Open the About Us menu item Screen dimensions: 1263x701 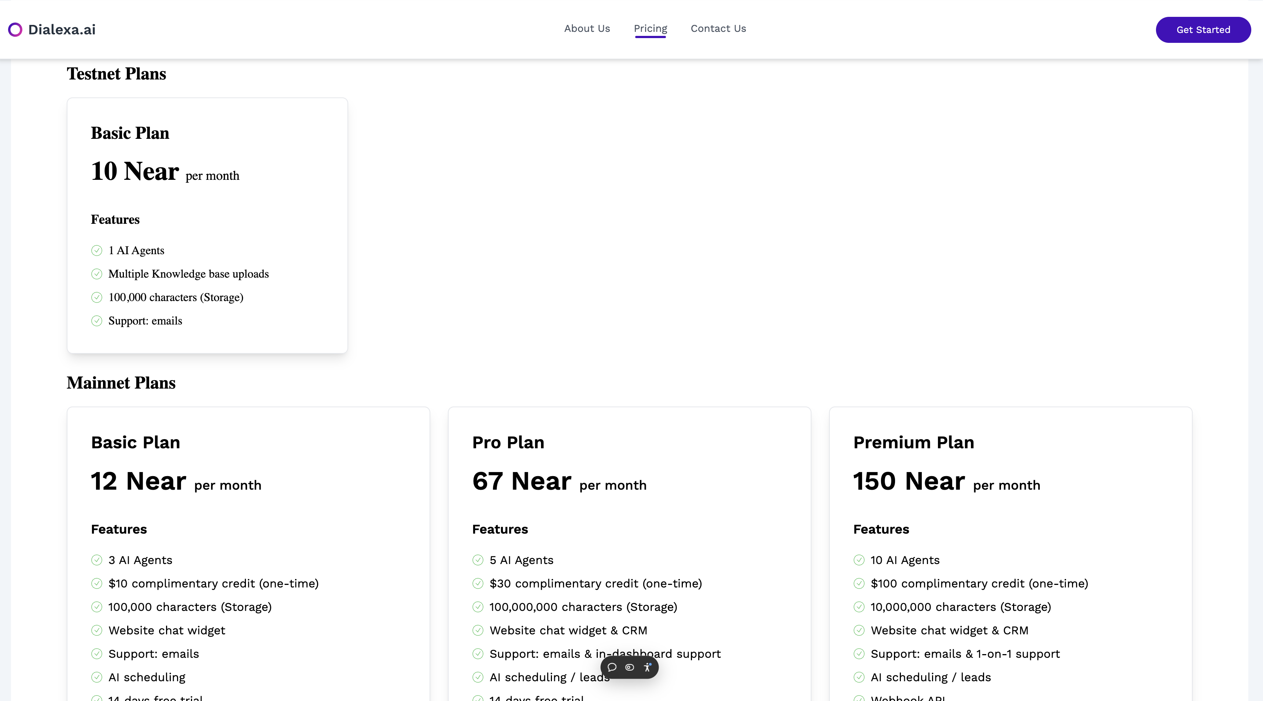[x=587, y=29]
